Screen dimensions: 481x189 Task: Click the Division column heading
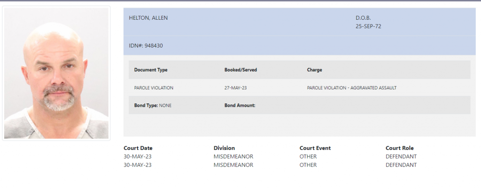click(x=224, y=148)
